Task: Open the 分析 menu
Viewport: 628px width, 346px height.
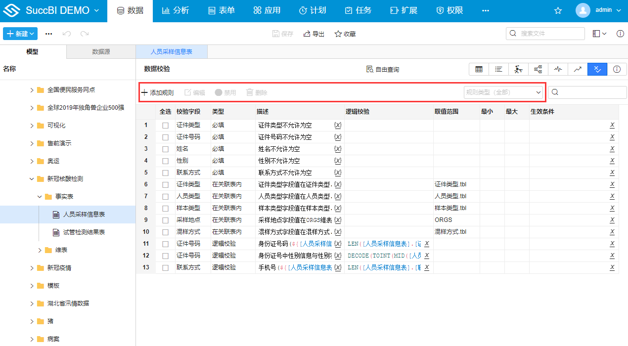Action: coord(176,10)
